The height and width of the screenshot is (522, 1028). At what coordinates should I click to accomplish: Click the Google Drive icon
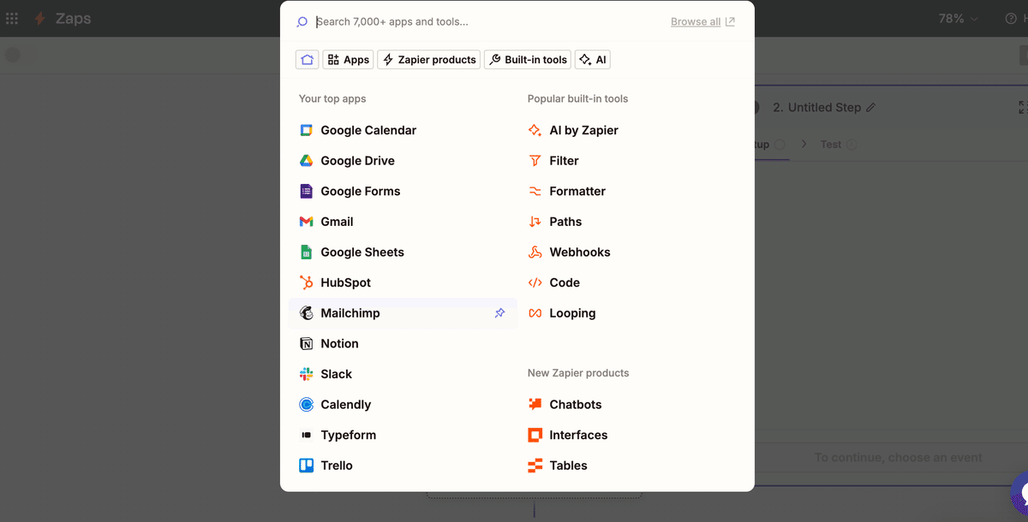coord(306,161)
